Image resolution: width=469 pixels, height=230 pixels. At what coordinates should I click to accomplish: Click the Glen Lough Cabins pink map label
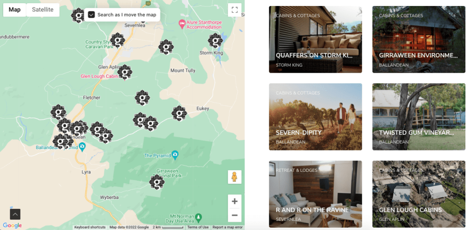point(100,76)
